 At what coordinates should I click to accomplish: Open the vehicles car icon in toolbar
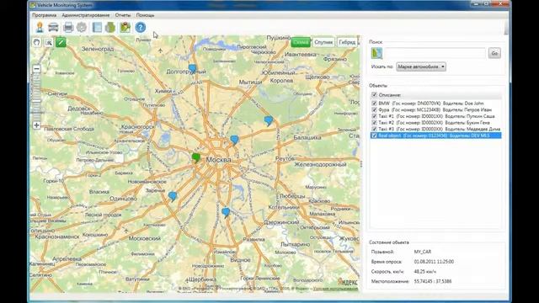pyautogui.click(x=53, y=27)
